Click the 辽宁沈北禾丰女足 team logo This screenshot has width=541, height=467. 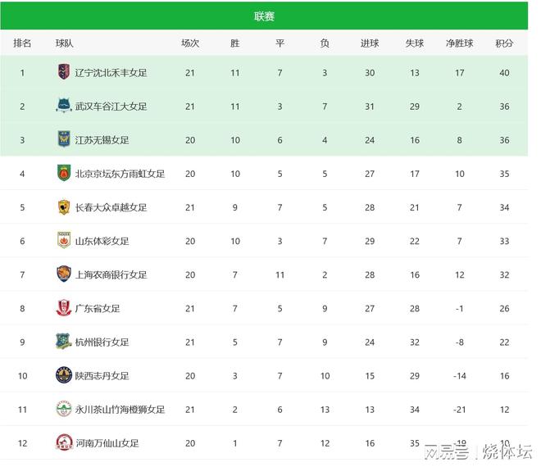[x=64, y=72]
